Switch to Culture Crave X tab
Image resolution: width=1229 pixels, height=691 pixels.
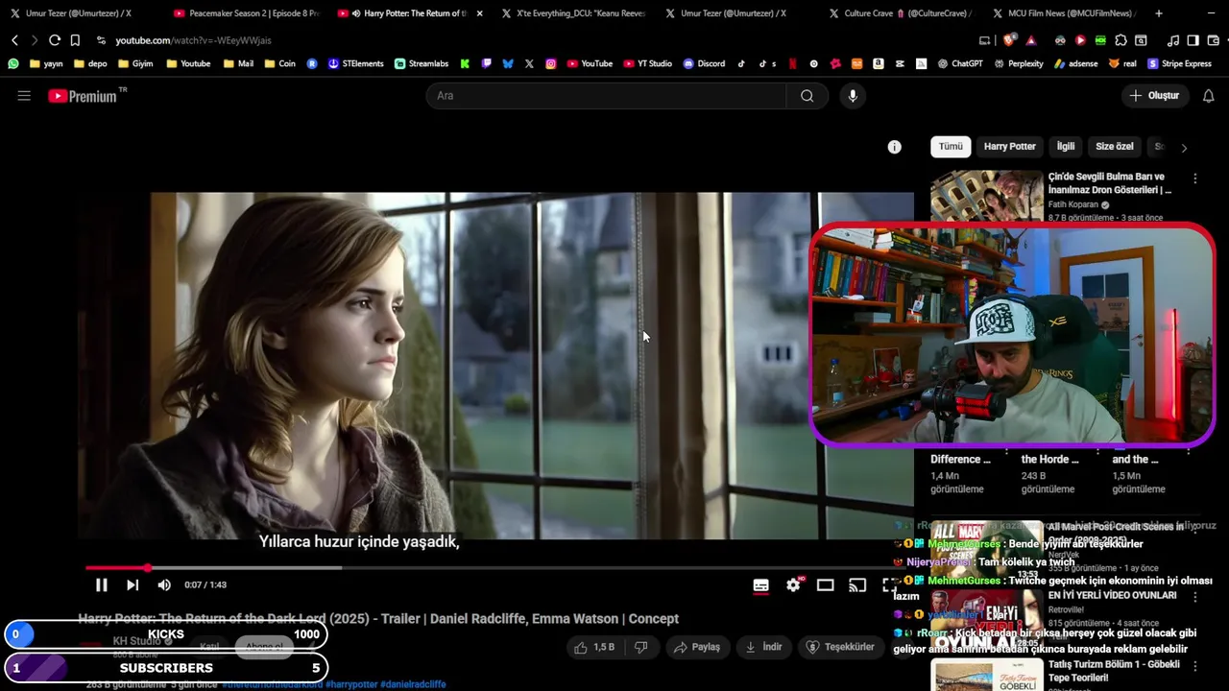coord(899,13)
